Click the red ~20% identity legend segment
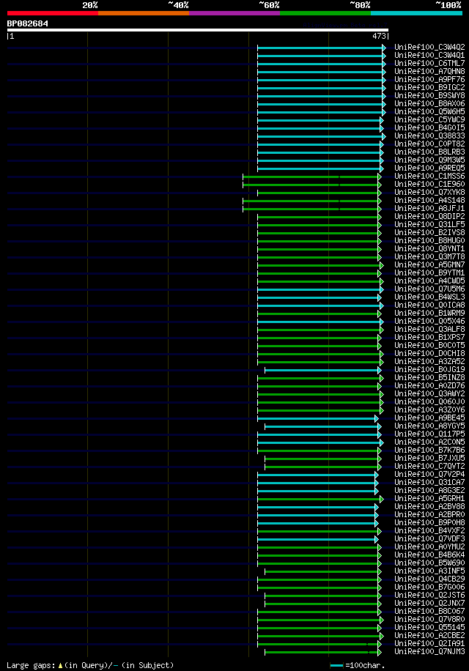The height and width of the screenshot is (671, 469). 53,13
